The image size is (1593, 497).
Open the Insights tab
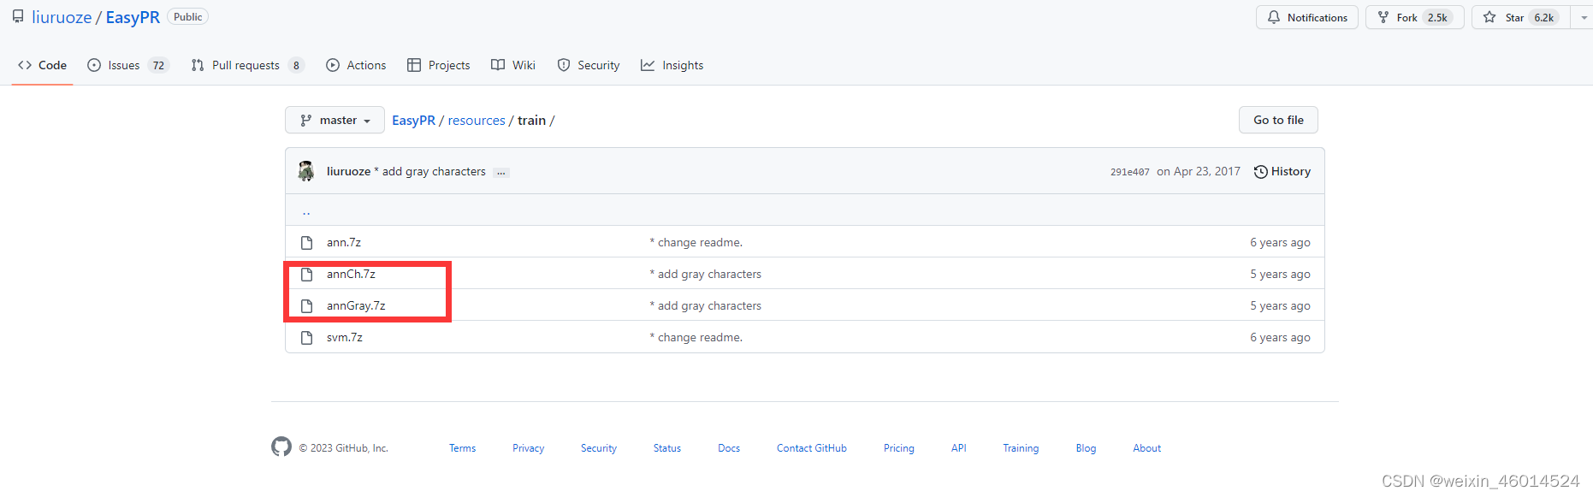[x=672, y=65]
